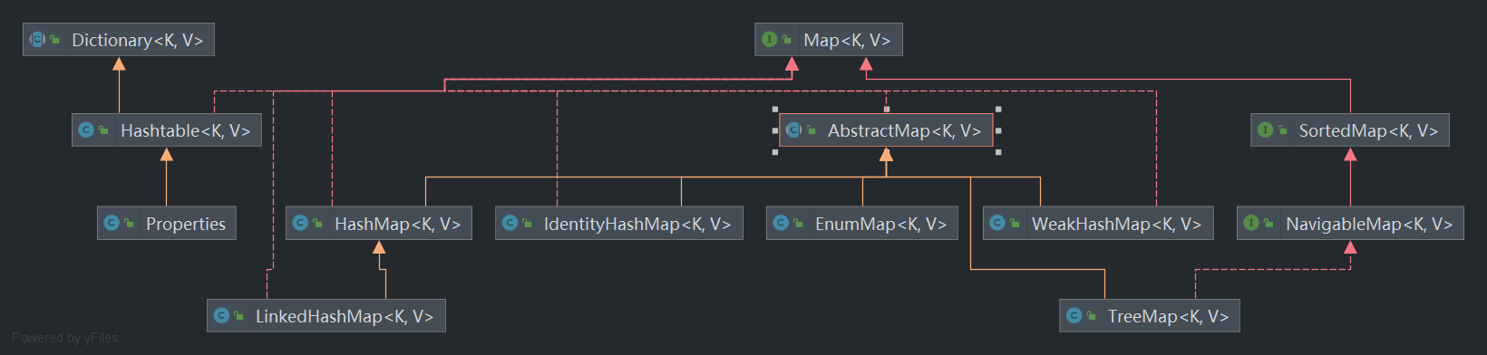Click the Hashtable class icon
The image size is (1487, 355).
pyautogui.click(x=86, y=130)
